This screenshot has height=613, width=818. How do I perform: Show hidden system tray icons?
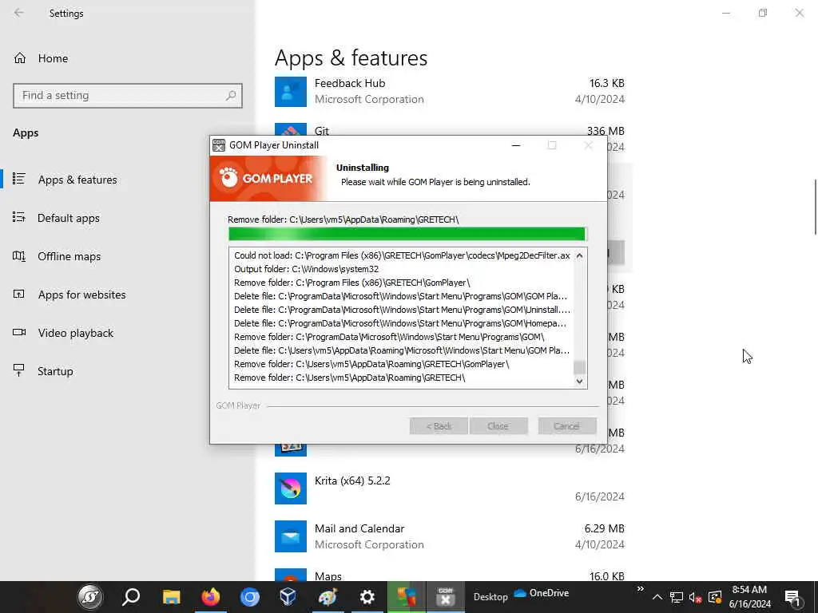coord(657,597)
